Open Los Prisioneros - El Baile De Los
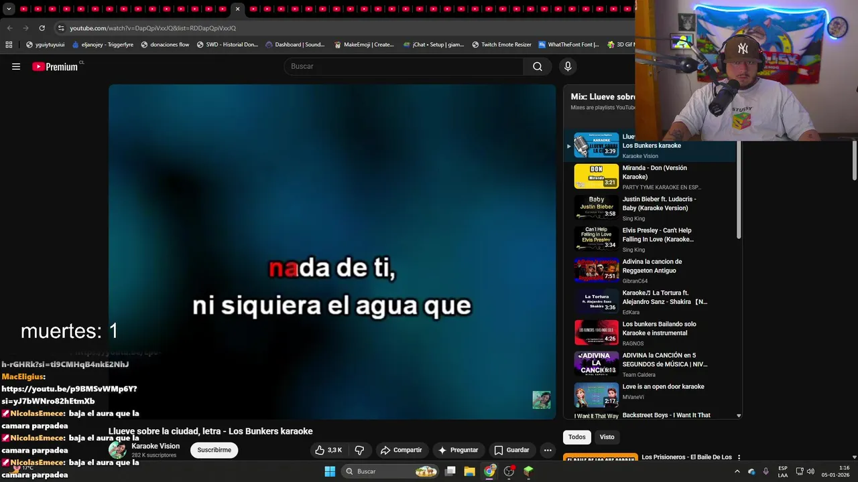The width and height of the screenshot is (858, 482). point(686,457)
